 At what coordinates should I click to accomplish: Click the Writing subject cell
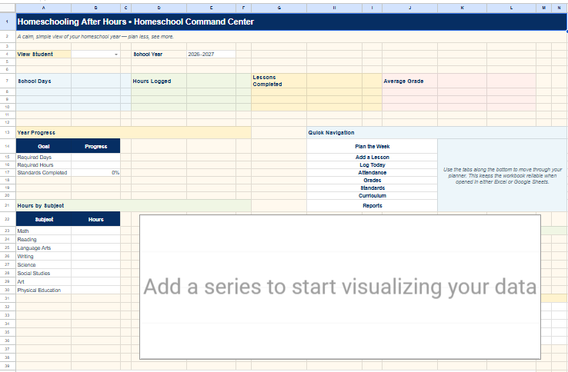tap(43, 256)
